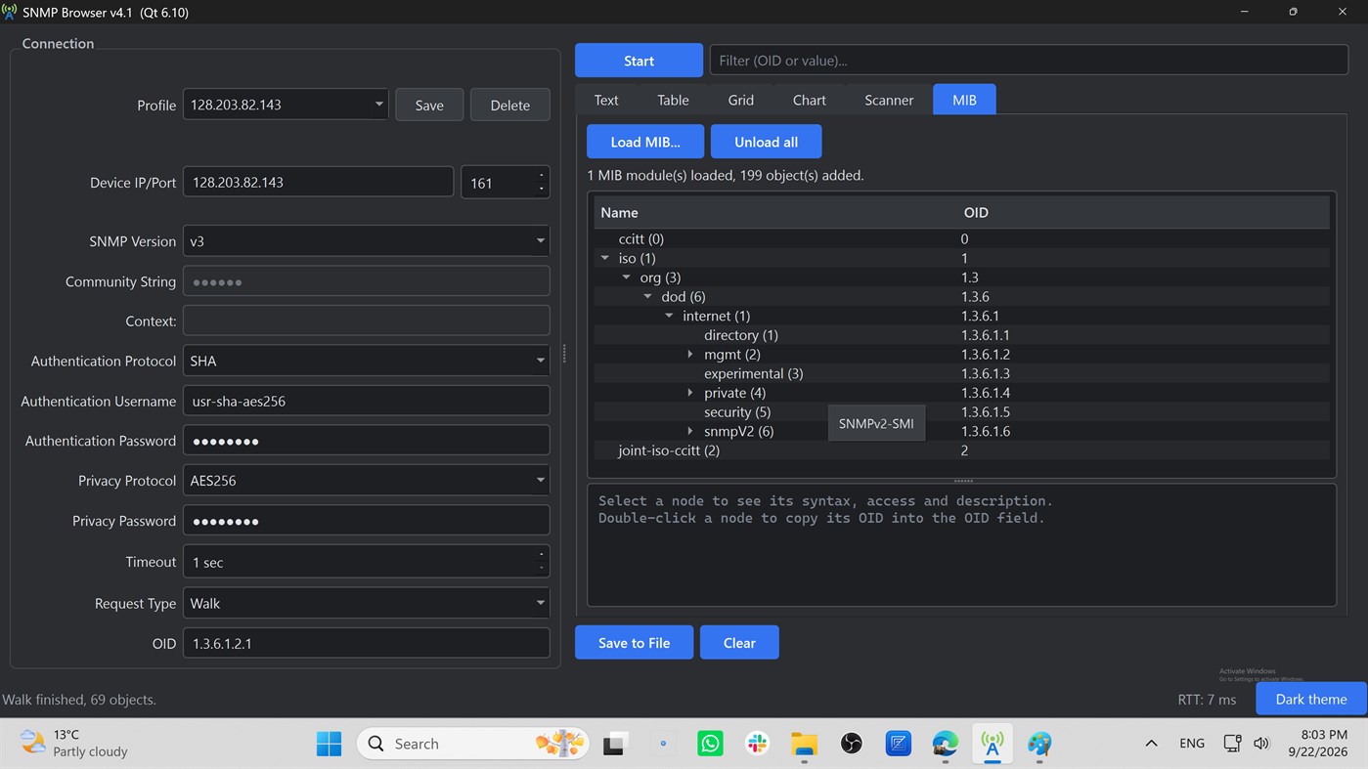Screen dimensions: 1368x769
Task: Open WhatsApp from the taskbar
Action: tap(710, 744)
